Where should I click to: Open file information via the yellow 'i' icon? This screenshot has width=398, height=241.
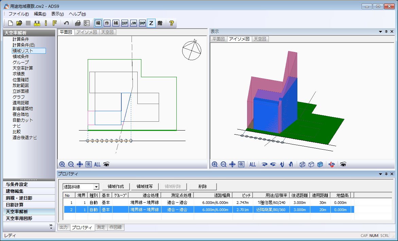(x=46, y=23)
